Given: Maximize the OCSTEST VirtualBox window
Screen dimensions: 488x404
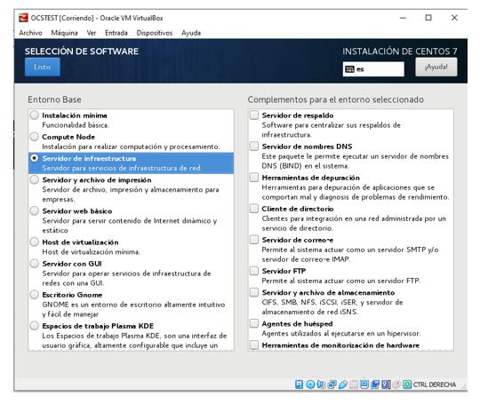Looking at the screenshot, I should click(428, 18).
